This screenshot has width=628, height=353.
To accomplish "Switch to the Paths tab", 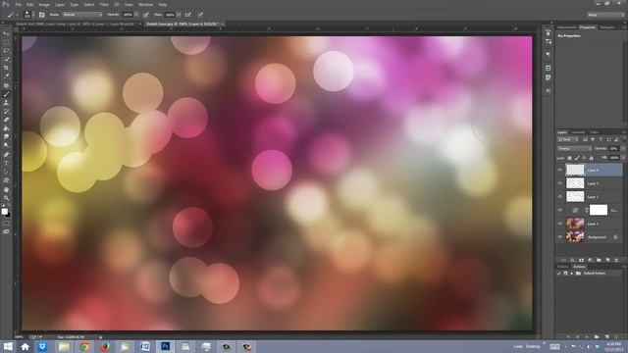I will click(x=595, y=132).
